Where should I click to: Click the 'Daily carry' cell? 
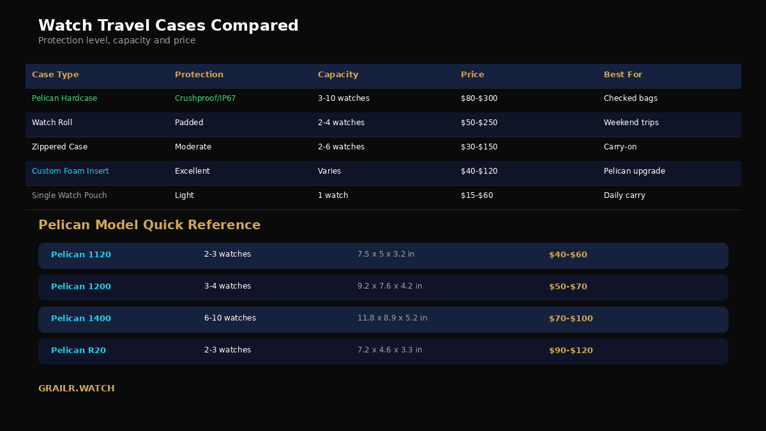(x=624, y=195)
